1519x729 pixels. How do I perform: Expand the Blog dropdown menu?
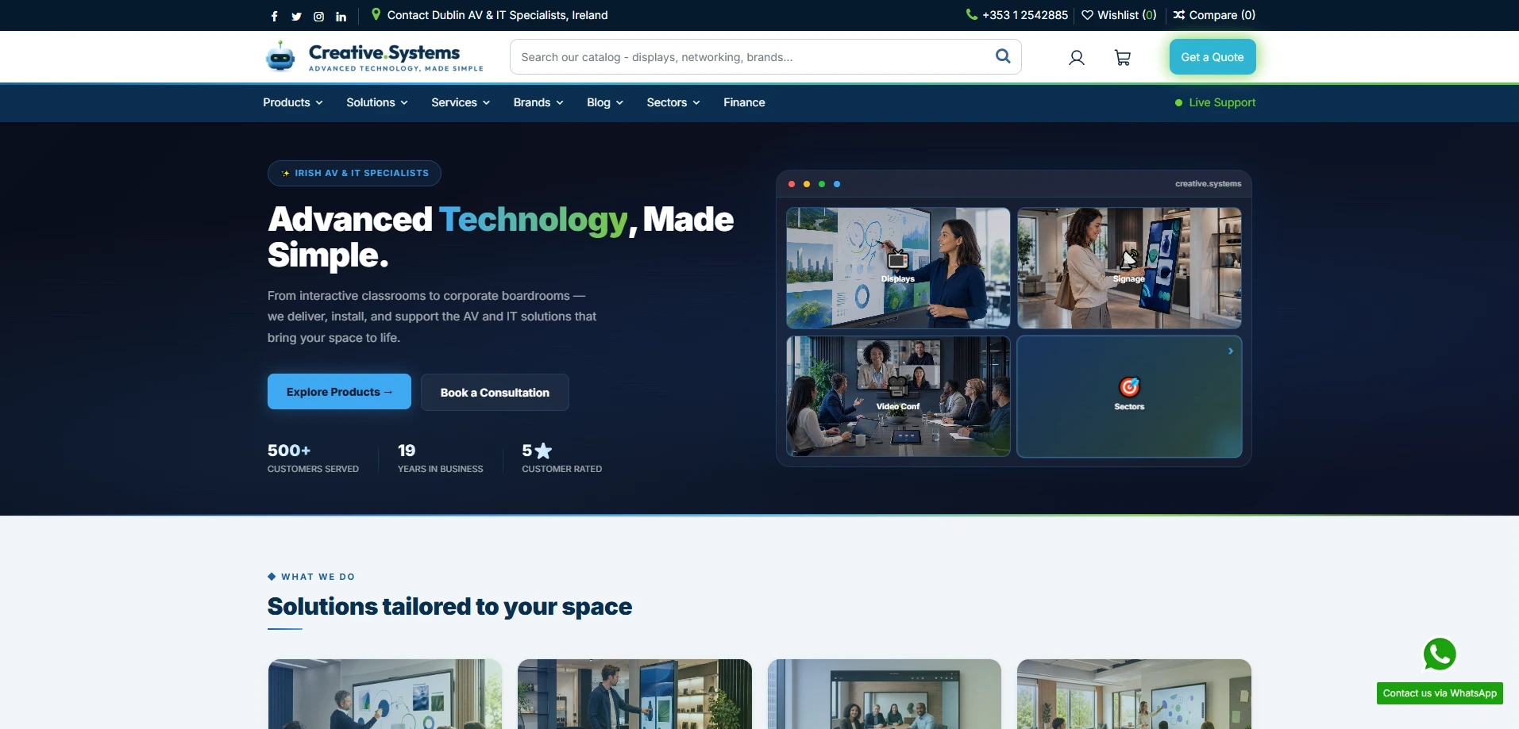(605, 102)
